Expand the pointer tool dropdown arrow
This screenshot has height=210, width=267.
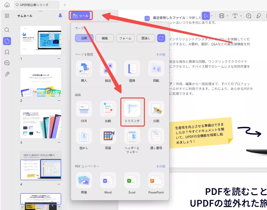(212, 16)
